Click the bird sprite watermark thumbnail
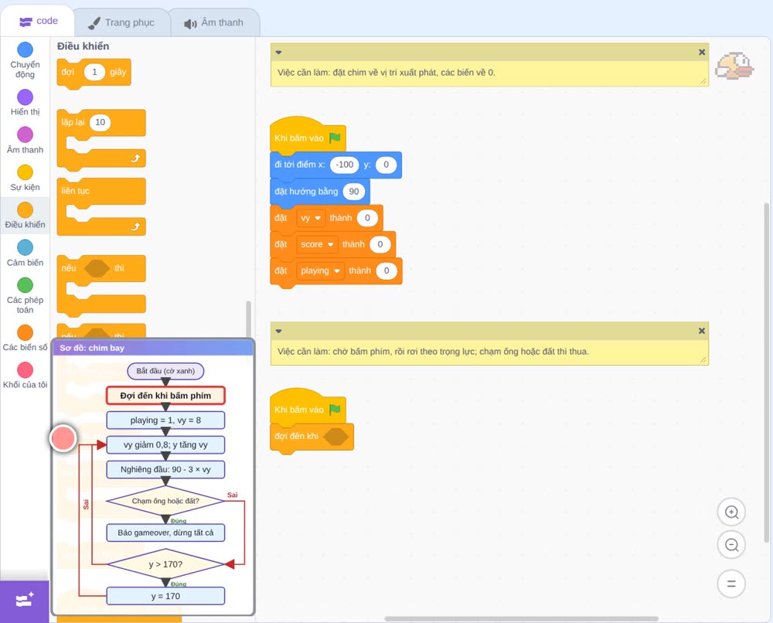 [x=734, y=66]
